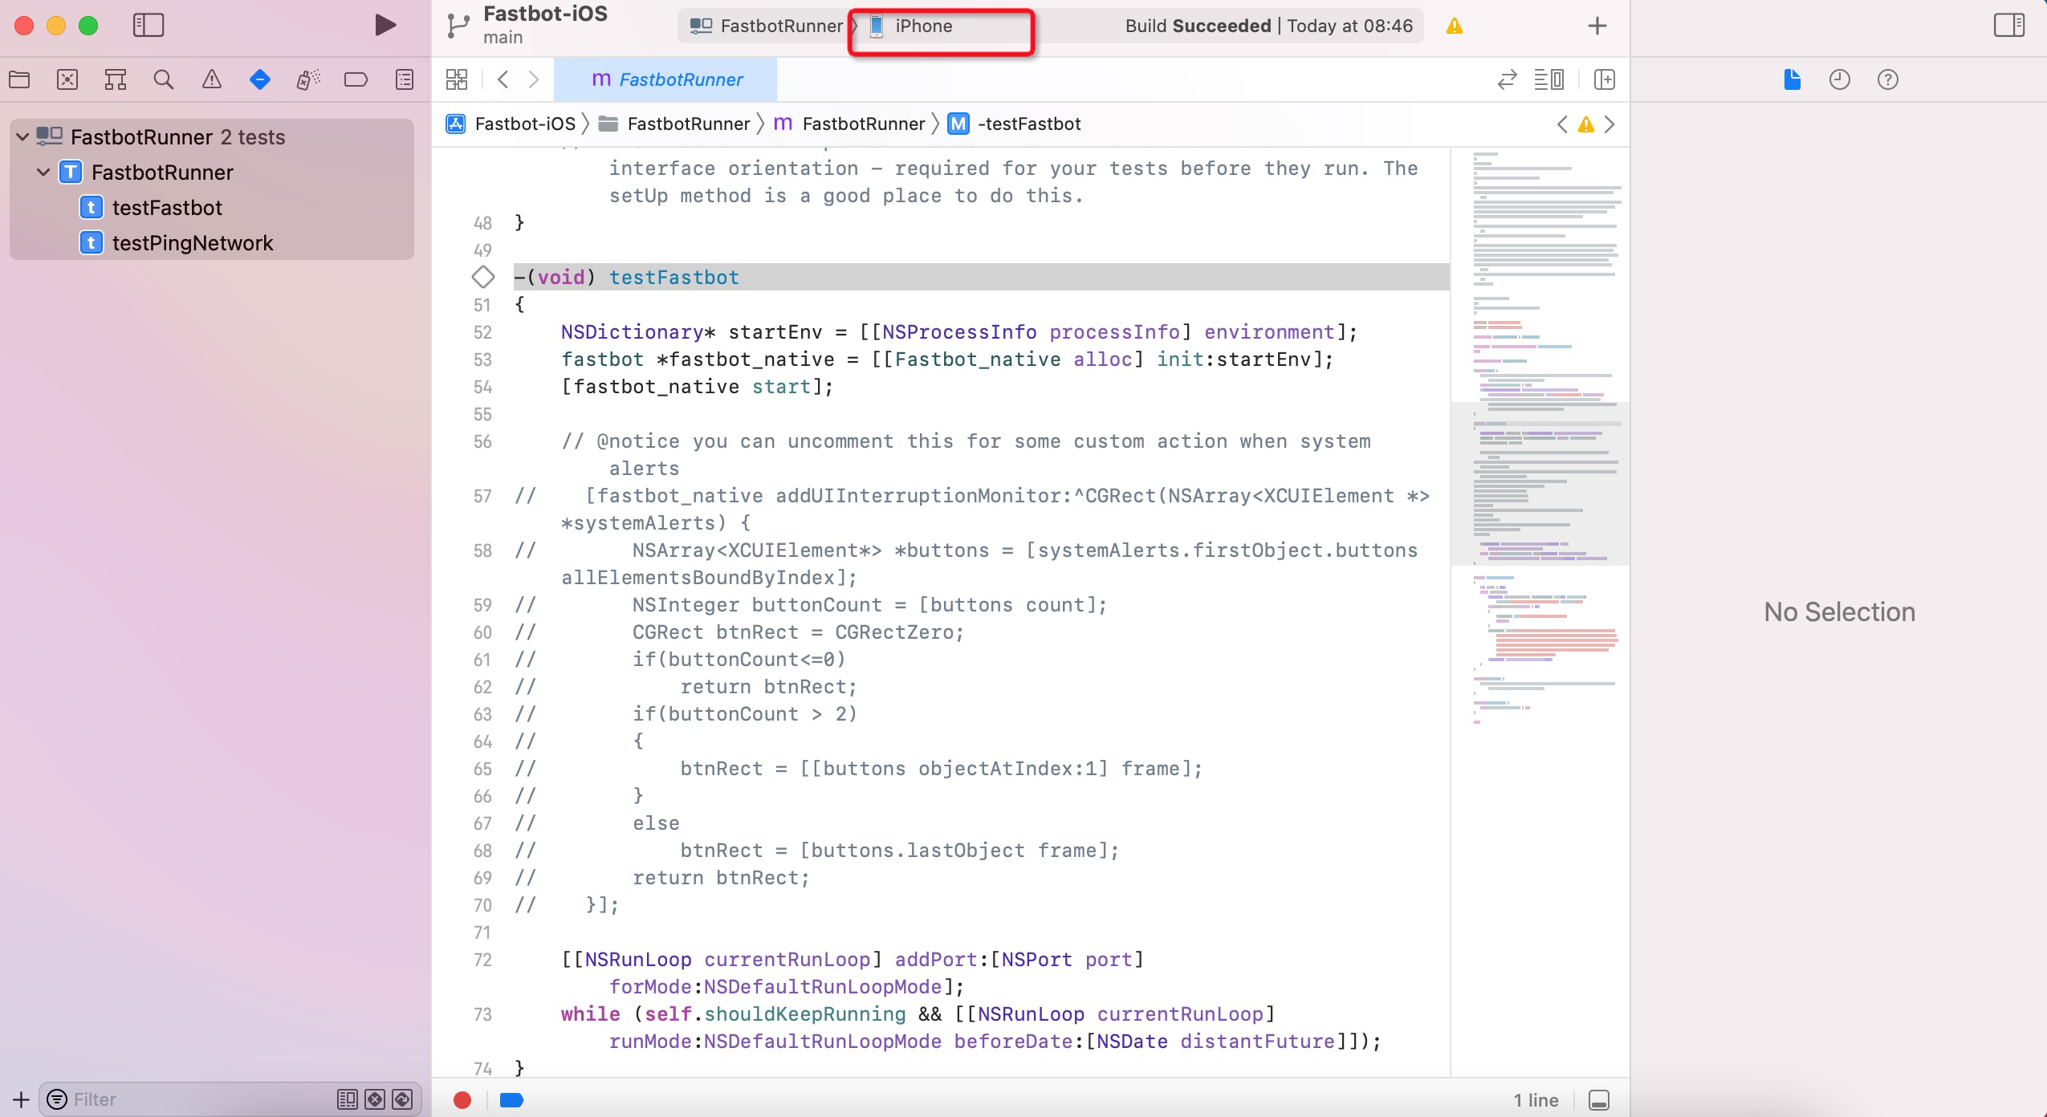
Task: Toggle the left sidebar visibility
Action: click(x=148, y=26)
